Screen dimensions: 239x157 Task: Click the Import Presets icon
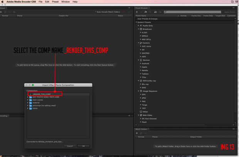pos(155,12)
